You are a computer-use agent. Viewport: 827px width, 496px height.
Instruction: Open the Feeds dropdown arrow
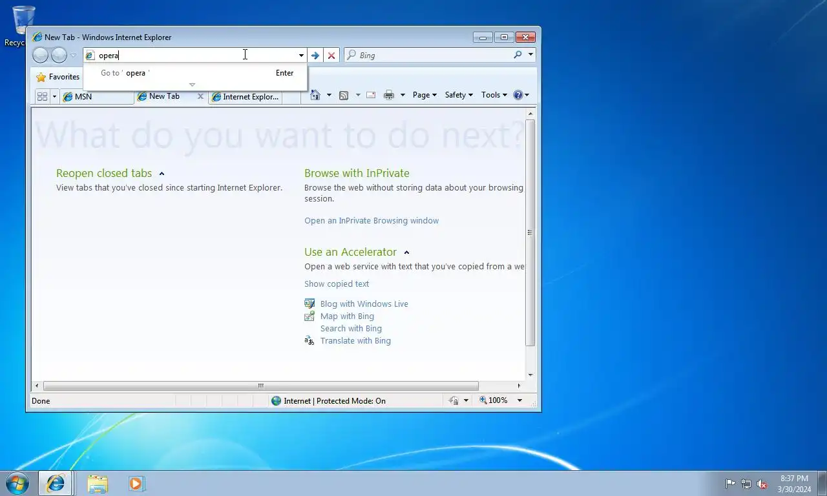[x=358, y=95]
